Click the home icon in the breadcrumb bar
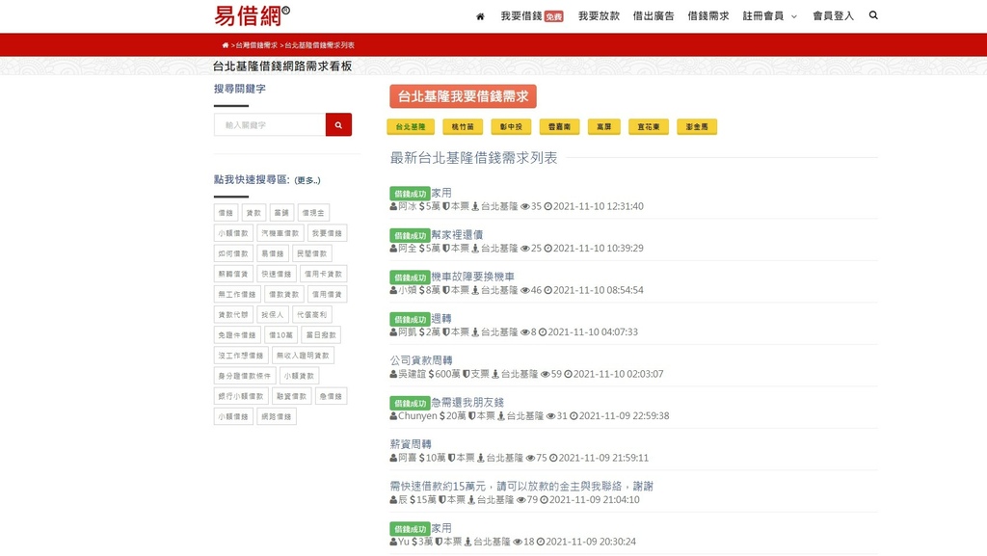This screenshot has height=556, width=987. pyautogui.click(x=226, y=45)
